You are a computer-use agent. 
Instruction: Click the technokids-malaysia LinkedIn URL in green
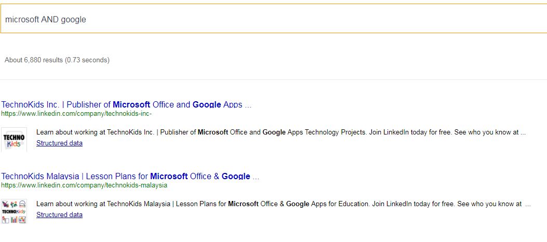[84, 185]
